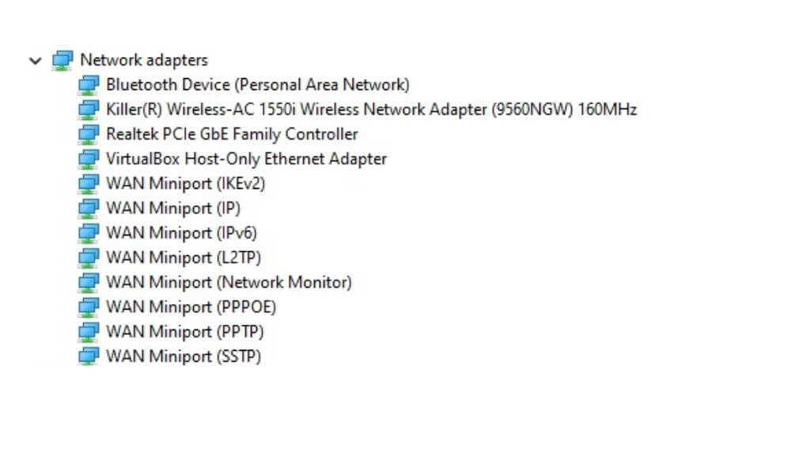
Task: Click the Killer Wireless-AC 1550i adapter icon
Action: coord(89,109)
